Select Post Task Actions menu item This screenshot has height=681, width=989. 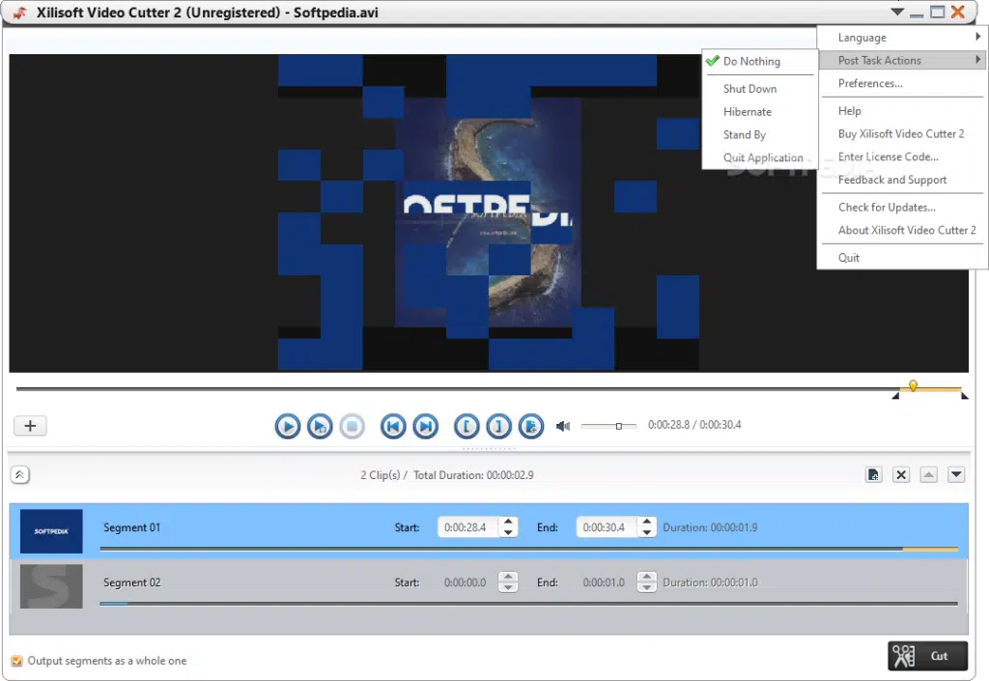[x=903, y=61]
